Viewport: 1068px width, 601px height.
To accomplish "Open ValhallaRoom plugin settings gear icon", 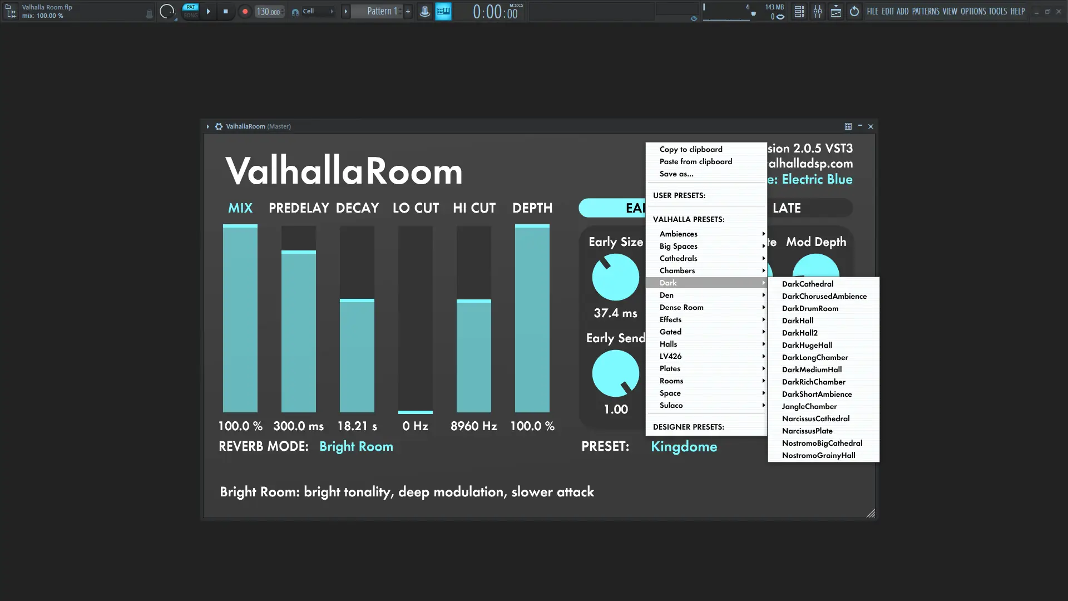I will pos(219,126).
